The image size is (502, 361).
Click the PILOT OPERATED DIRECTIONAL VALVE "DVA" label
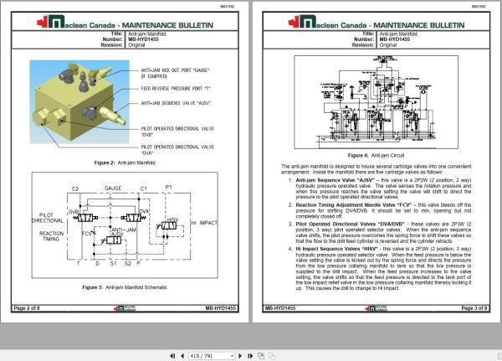point(177,150)
